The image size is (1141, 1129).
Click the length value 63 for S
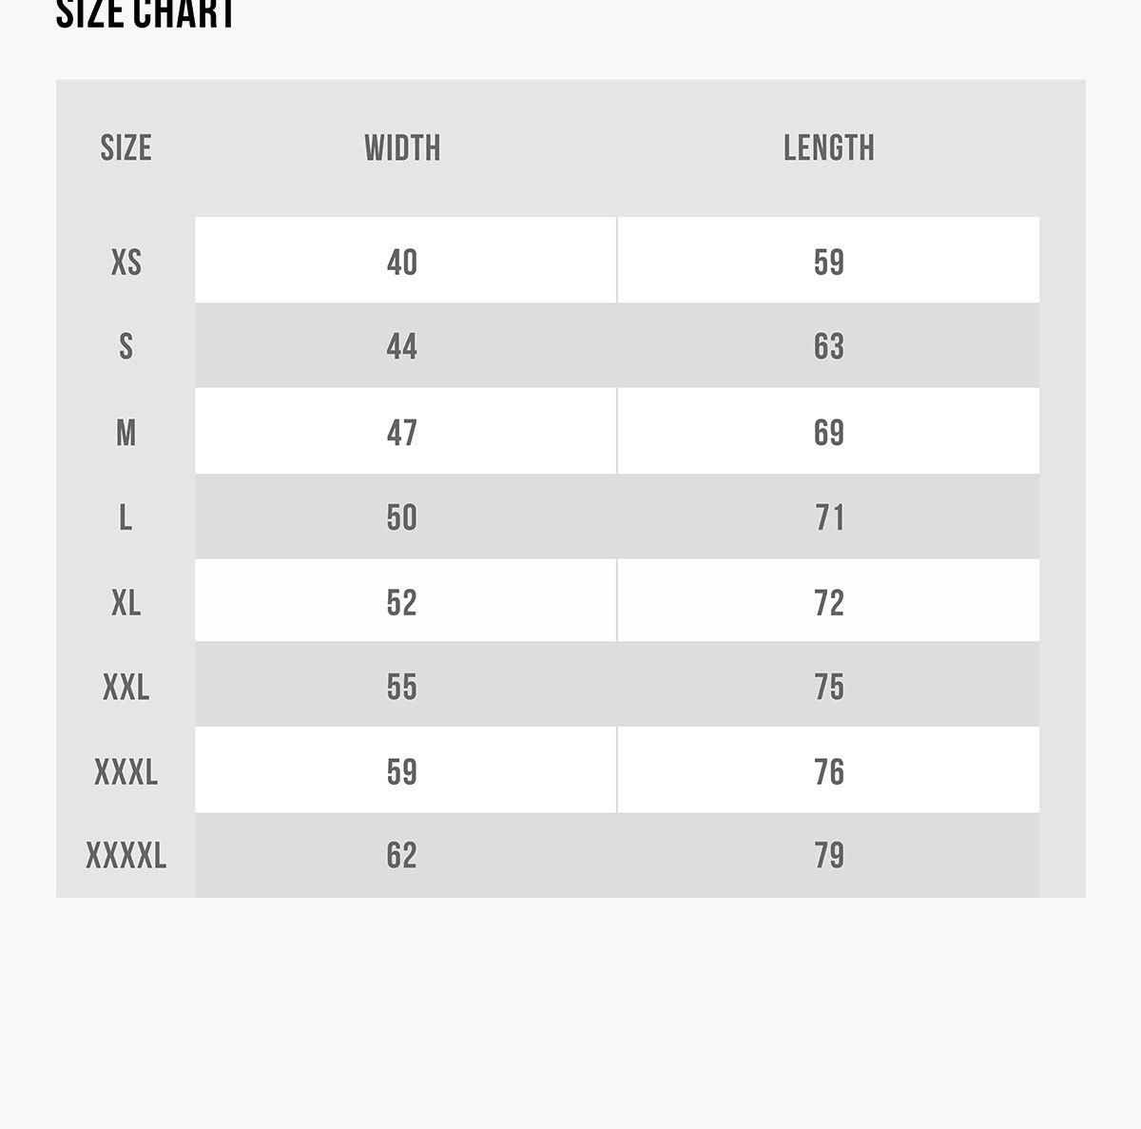[x=828, y=346]
